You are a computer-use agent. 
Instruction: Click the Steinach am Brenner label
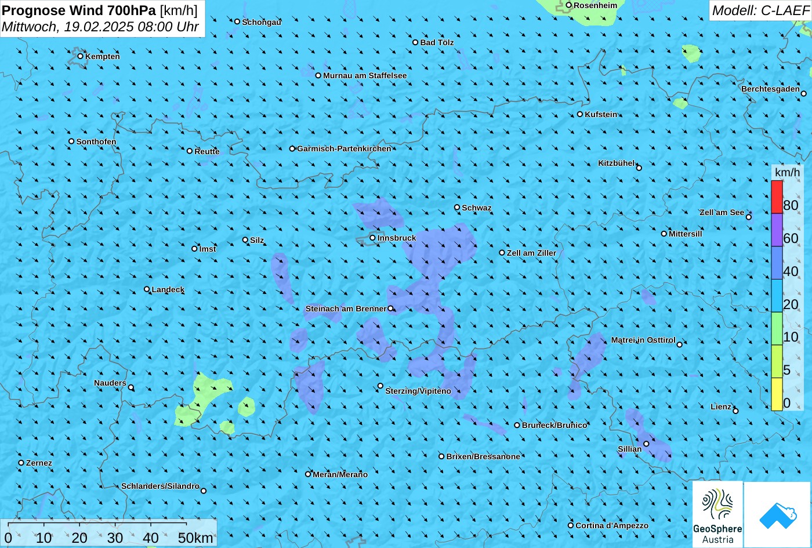click(346, 309)
